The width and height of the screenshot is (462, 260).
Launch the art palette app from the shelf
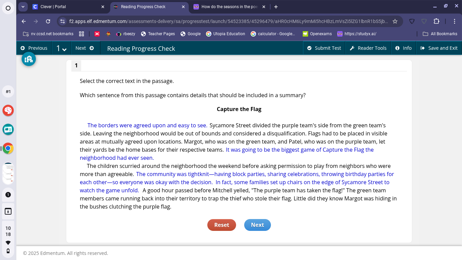[x=8, y=110]
